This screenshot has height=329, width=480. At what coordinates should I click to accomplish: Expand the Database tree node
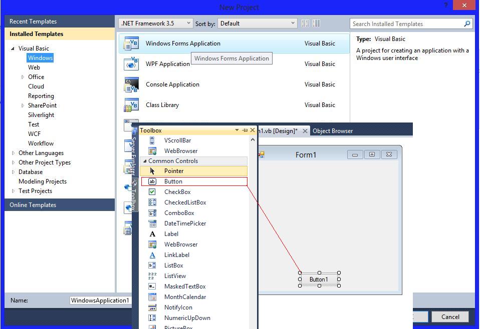click(13, 172)
